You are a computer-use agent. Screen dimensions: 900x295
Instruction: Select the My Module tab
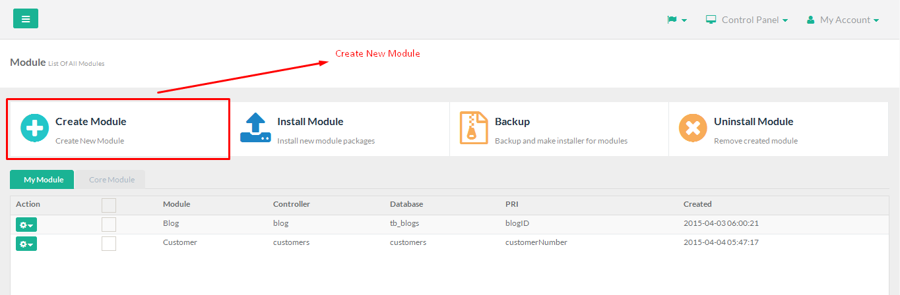coord(42,180)
